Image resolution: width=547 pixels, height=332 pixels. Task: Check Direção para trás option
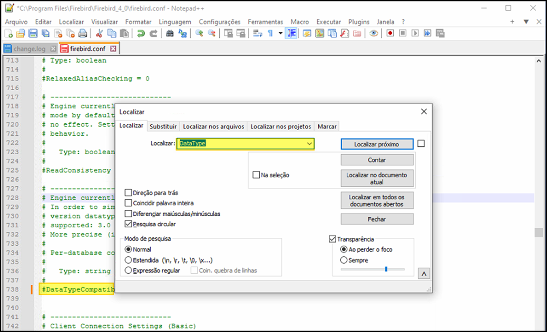pyautogui.click(x=129, y=193)
